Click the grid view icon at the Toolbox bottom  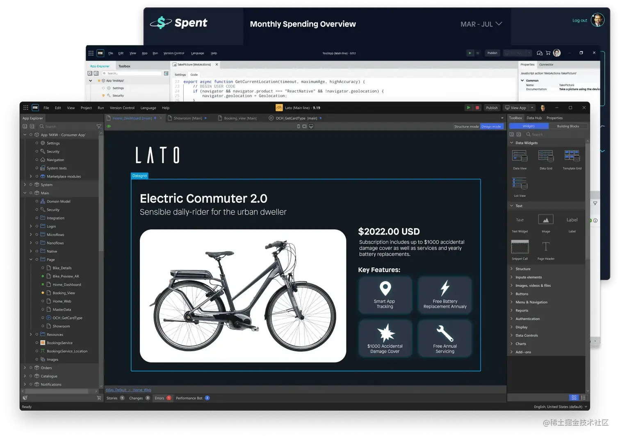pyautogui.click(x=574, y=397)
